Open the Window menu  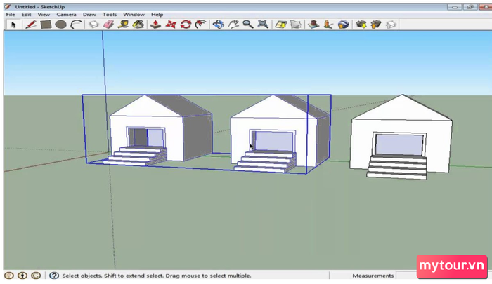tap(134, 15)
